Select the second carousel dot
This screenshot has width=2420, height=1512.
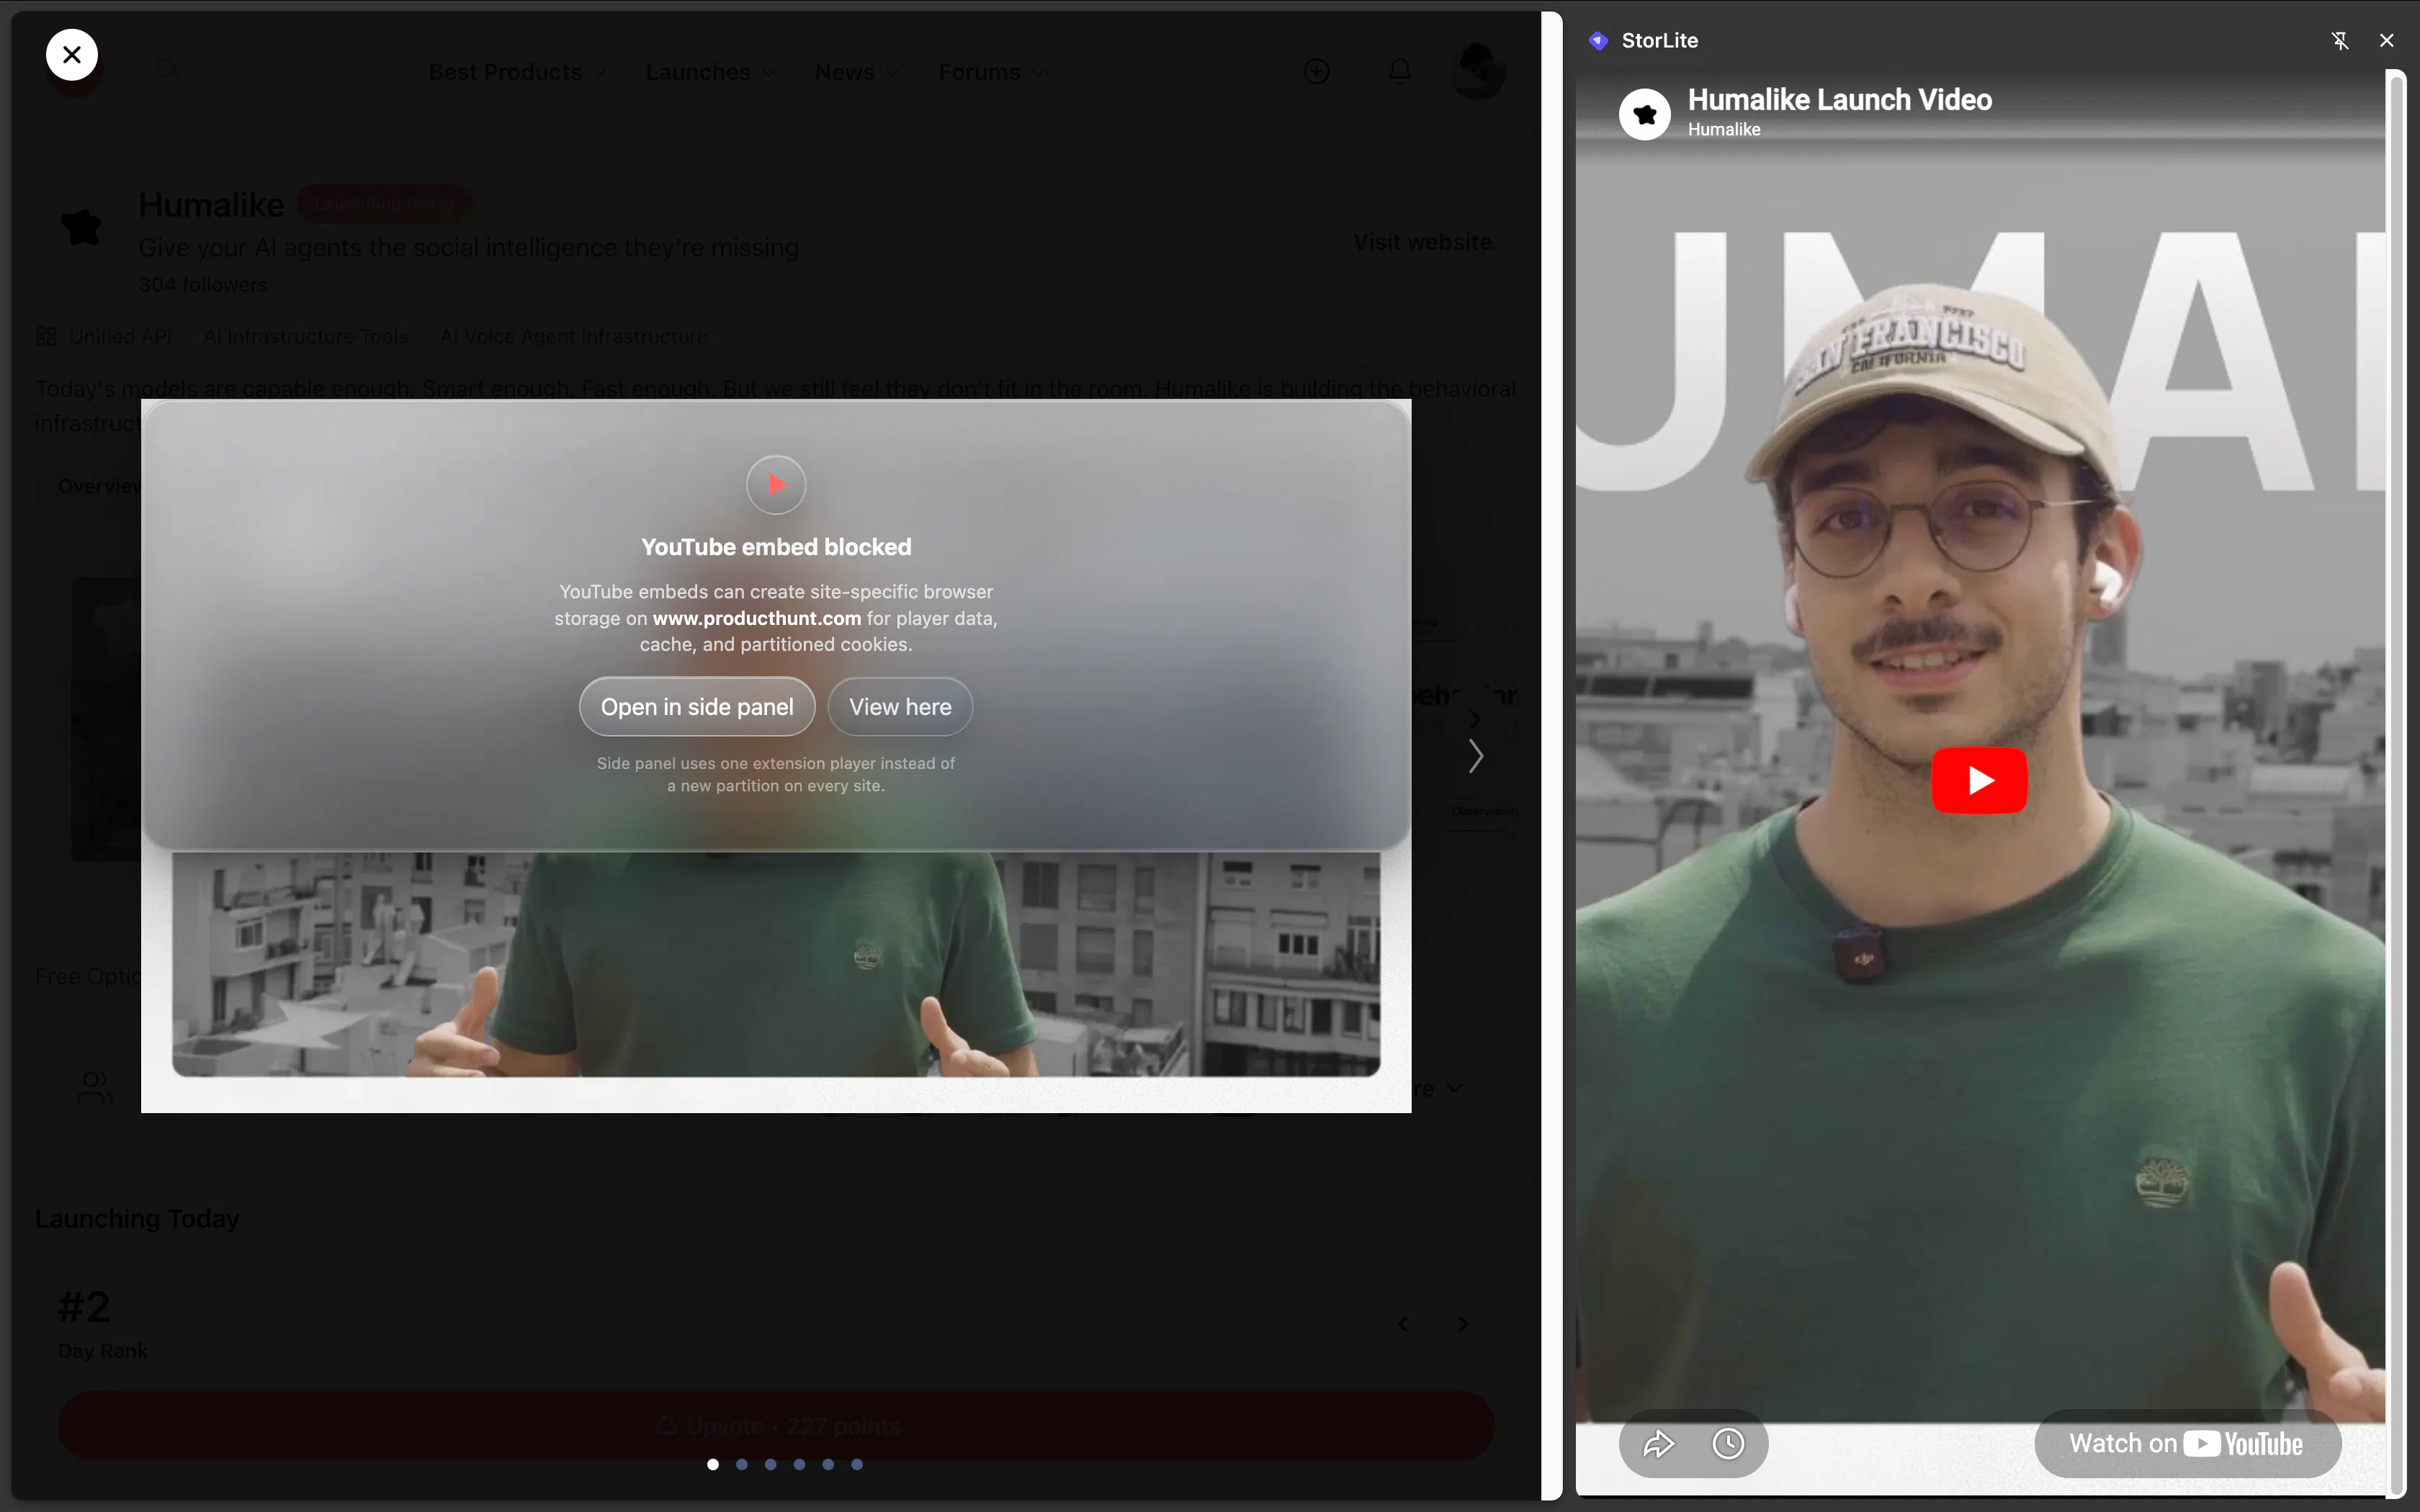[742, 1464]
